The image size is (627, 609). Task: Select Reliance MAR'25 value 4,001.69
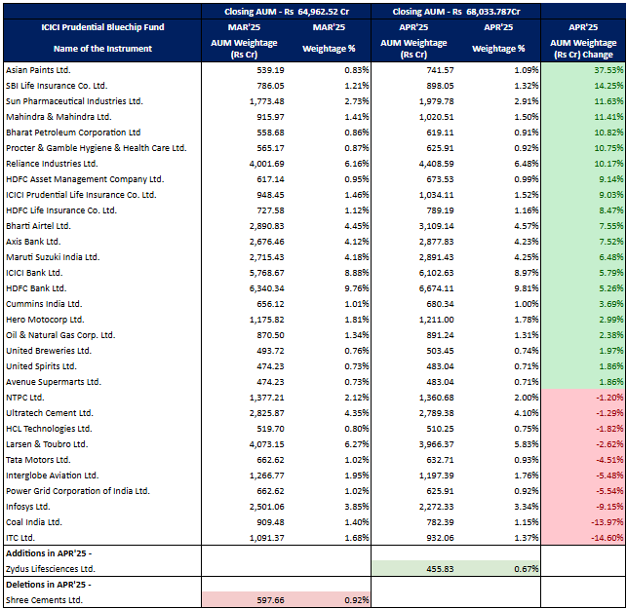pos(267,164)
